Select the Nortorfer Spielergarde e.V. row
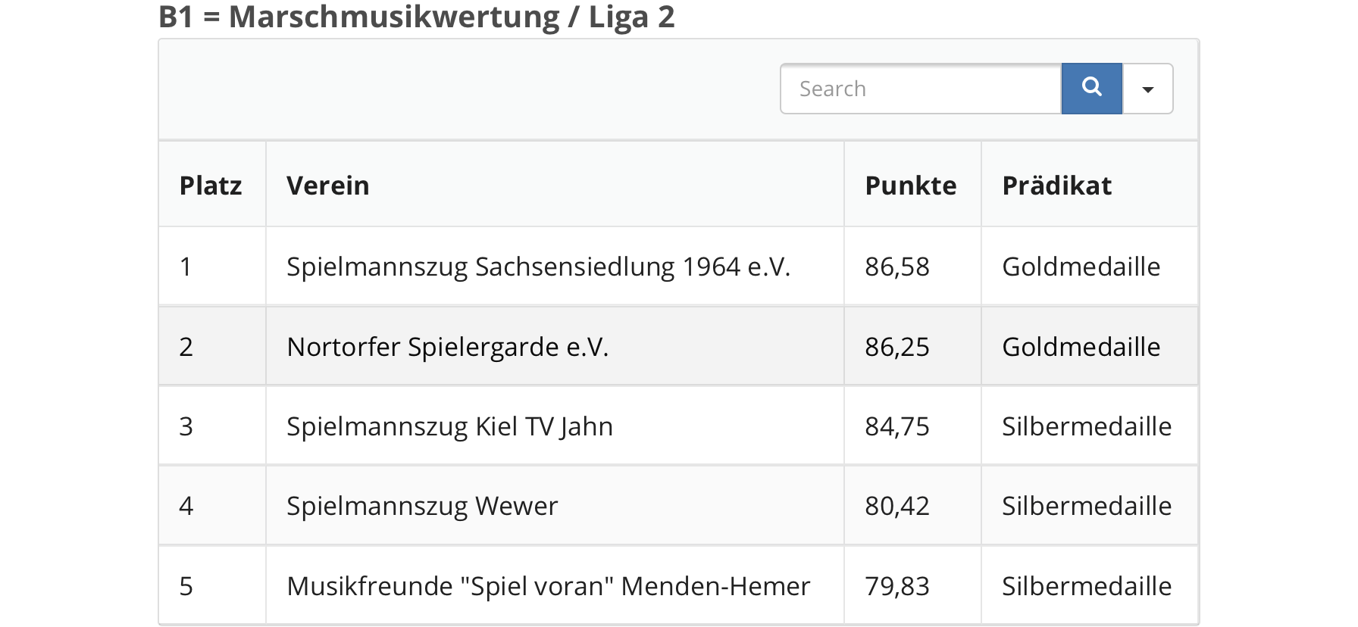1358x627 pixels. point(447,347)
